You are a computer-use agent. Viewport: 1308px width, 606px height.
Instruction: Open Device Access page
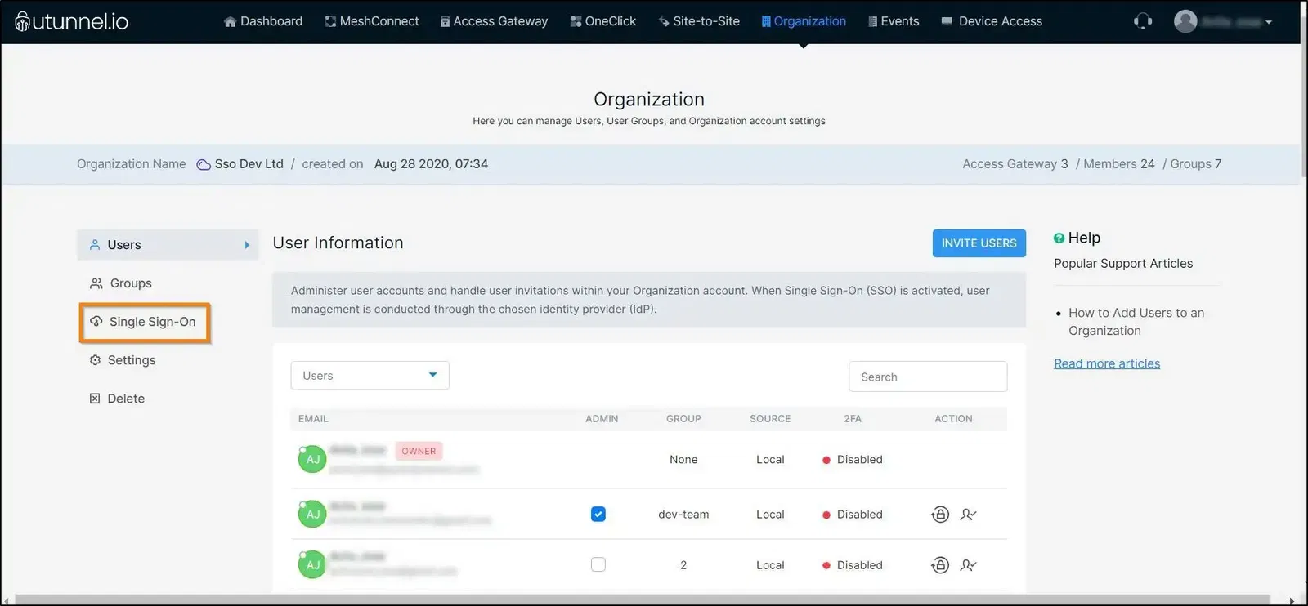pos(992,21)
